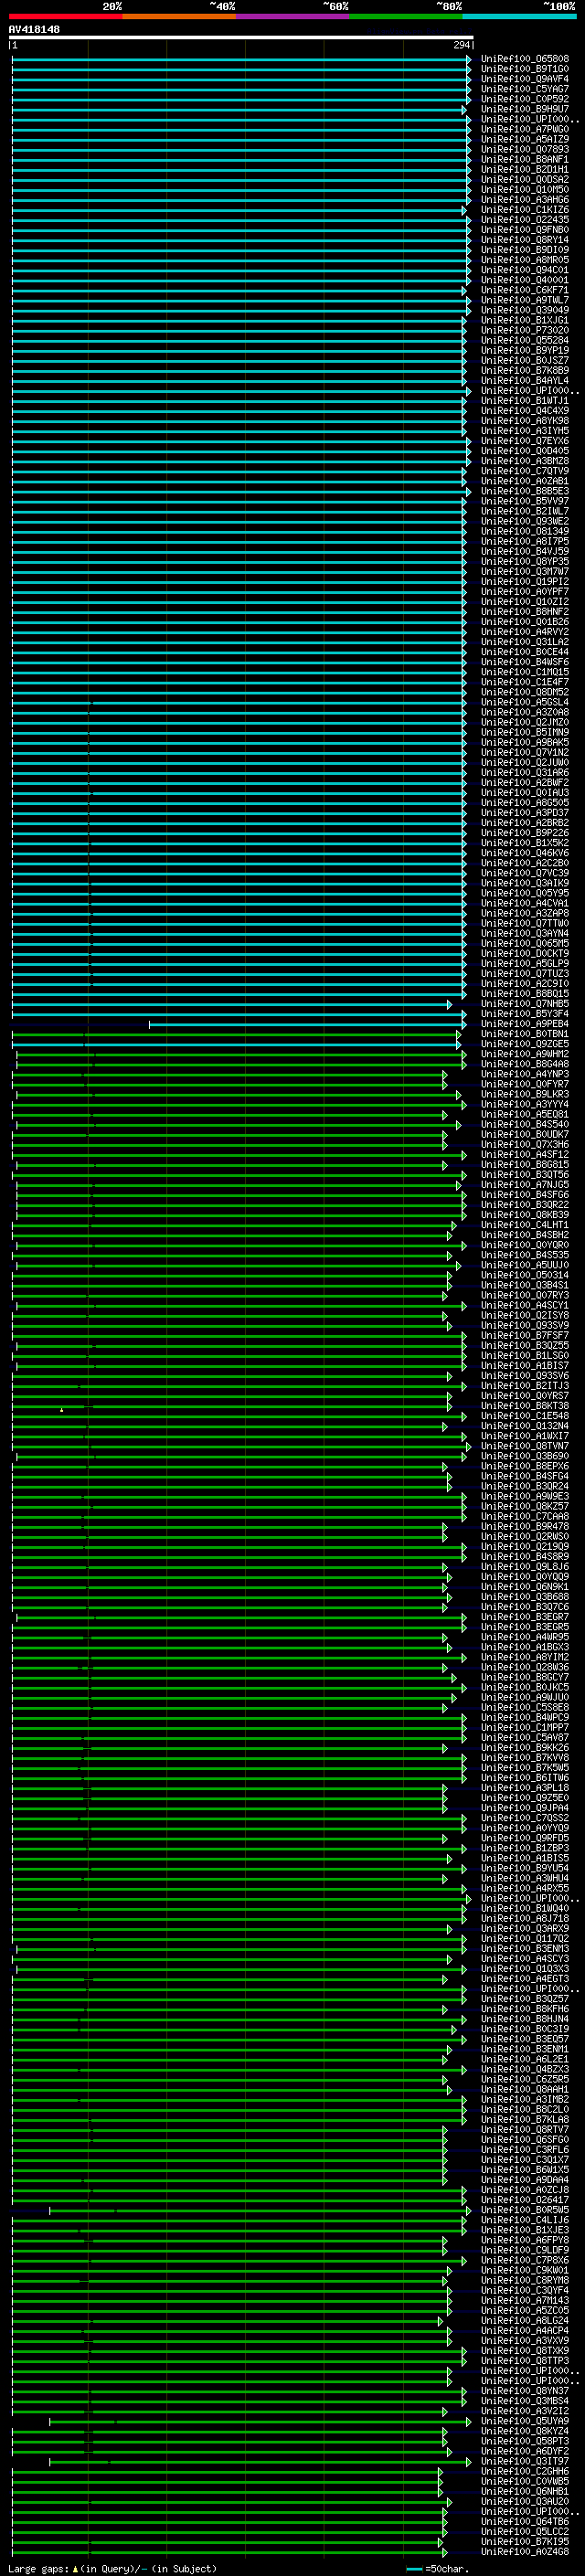Select the UniRef100_B9H9U7 hit label

point(524,109)
